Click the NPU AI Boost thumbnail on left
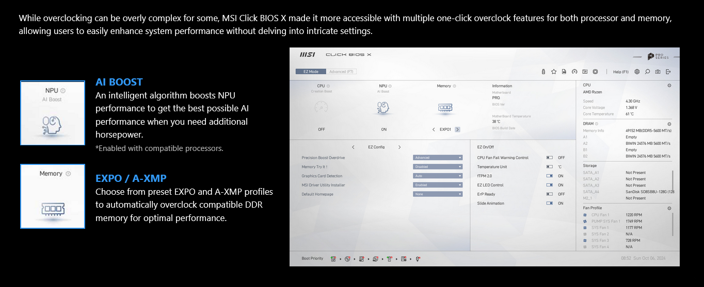This screenshot has width=704, height=287. click(53, 113)
